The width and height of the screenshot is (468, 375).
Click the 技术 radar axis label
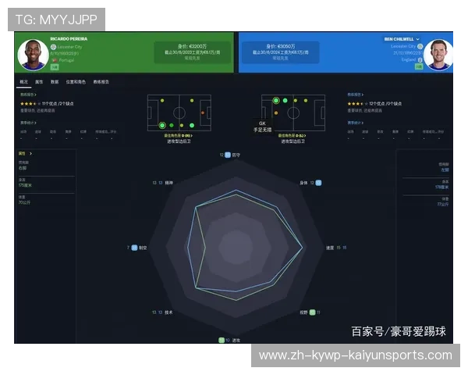click(168, 312)
